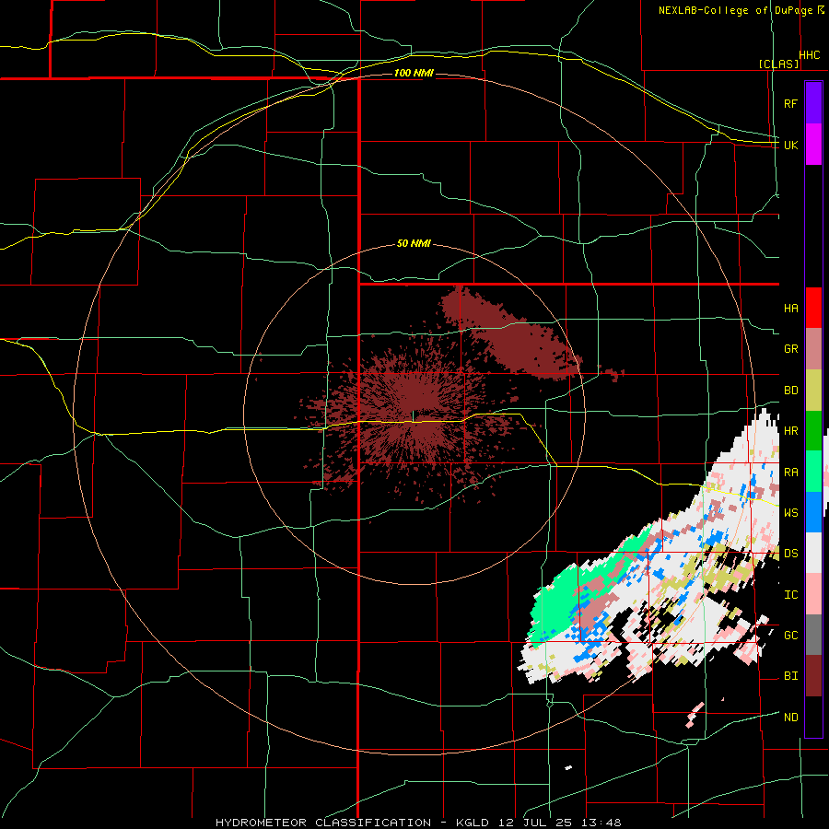
Task: Click the [CLAS] legend heading
Action: [x=778, y=64]
